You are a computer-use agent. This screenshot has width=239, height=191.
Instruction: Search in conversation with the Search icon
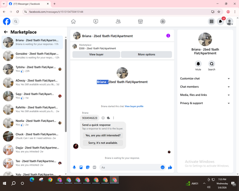point(212,64)
